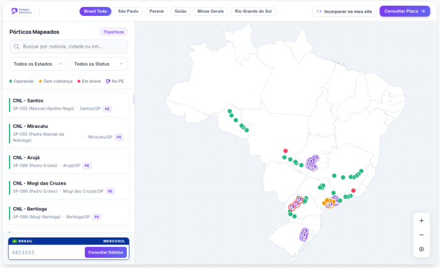Expand the Todos os Estados dropdown
Viewport: 440px width, 268px height.
(38, 64)
